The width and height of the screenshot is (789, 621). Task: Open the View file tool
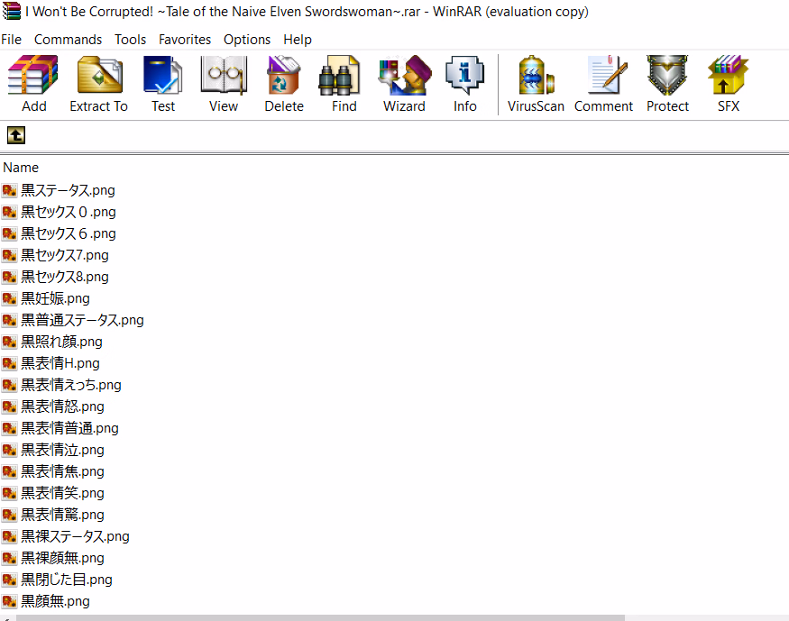224,76
